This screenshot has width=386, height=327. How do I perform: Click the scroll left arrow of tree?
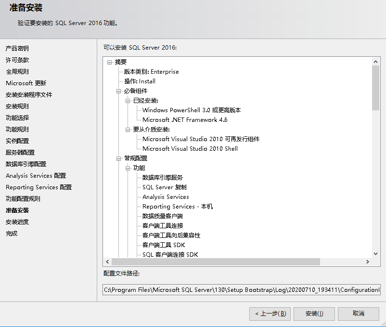(107, 262)
